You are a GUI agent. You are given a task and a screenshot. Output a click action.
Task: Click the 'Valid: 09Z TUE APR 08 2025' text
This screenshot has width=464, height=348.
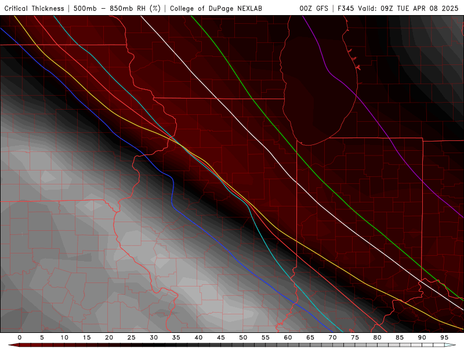[x=408, y=8]
